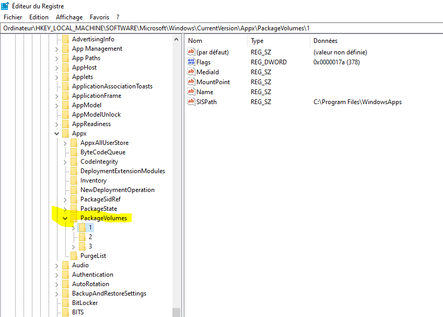
Task: Select the MountPoint string value icon
Action: (191, 82)
